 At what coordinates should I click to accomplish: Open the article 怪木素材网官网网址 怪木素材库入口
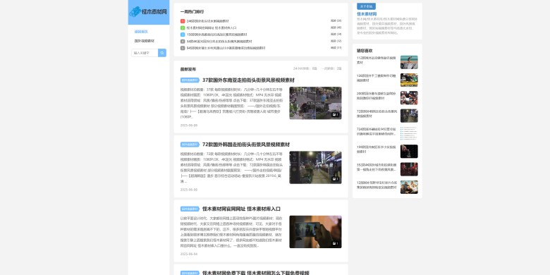pyautogui.click(x=241, y=209)
